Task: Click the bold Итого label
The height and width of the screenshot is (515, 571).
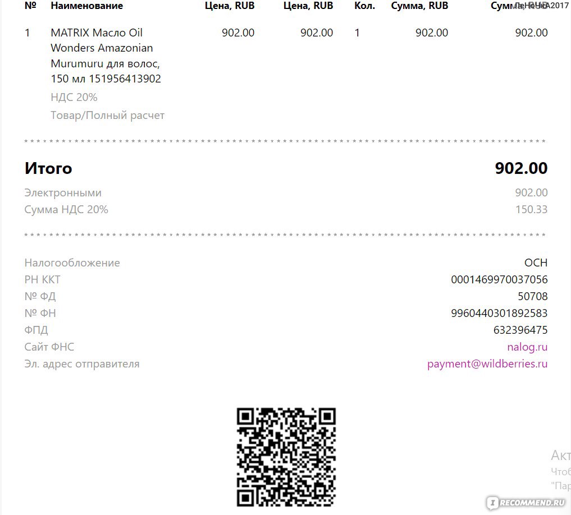Action: (48, 168)
